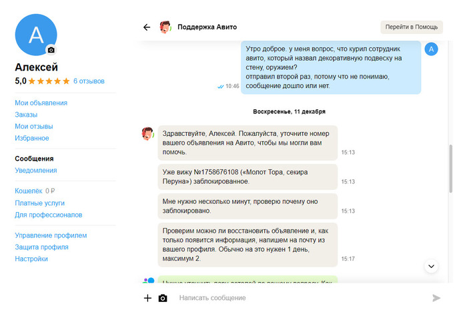This screenshot has width=467, height=314.
Task: Open 'Для профессионалов'
Action: pos(49,215)
